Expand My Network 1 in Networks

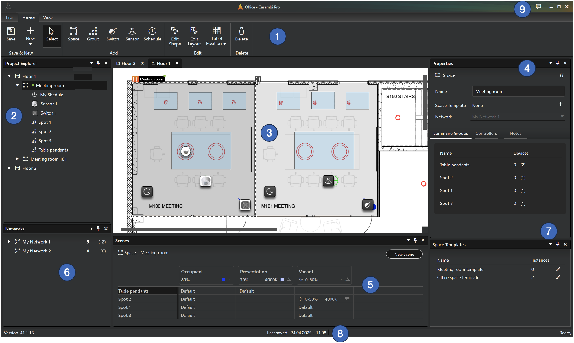click(x=9, y=241)
